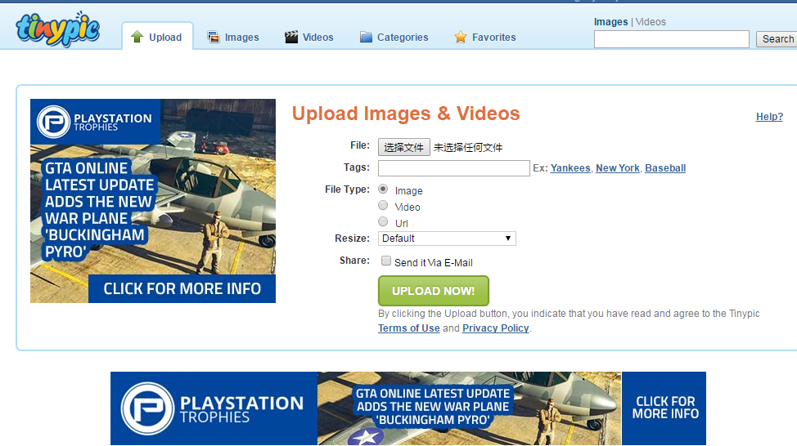Click the Search button
This screenshot has width=797, height=446.
click(x=777, y=39)
